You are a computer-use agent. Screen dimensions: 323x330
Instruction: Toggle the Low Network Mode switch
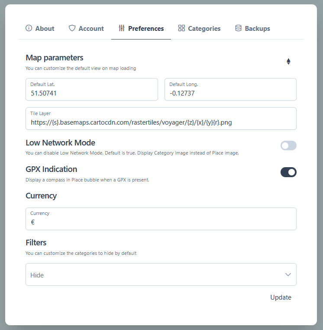pyautogui.click(x=288, y=146)
